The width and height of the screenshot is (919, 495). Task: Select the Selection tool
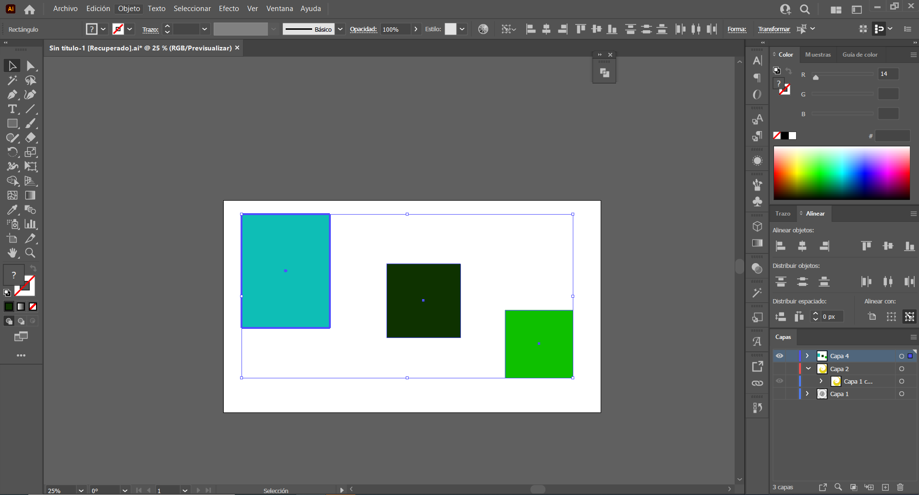(12, 65)
